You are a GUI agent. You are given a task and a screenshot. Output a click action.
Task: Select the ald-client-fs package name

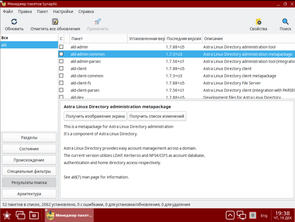[81, 83]
